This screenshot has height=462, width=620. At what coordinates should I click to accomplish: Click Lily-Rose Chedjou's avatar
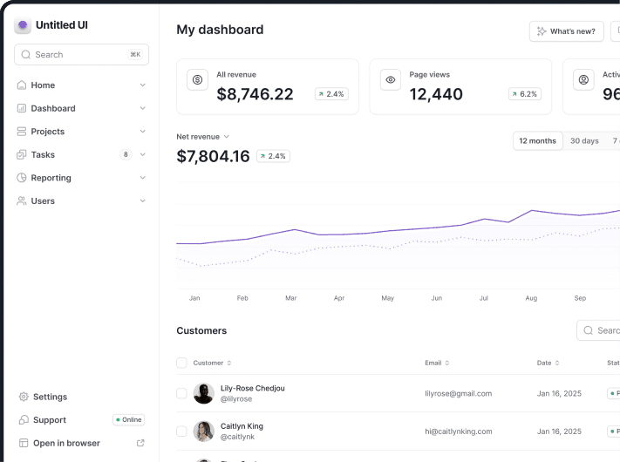click(204, 393)
